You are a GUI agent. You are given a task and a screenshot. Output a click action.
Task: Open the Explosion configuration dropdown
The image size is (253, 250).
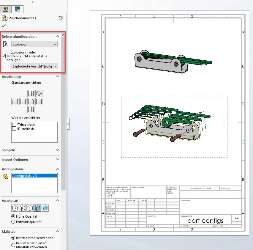click(x=34, y=44)
